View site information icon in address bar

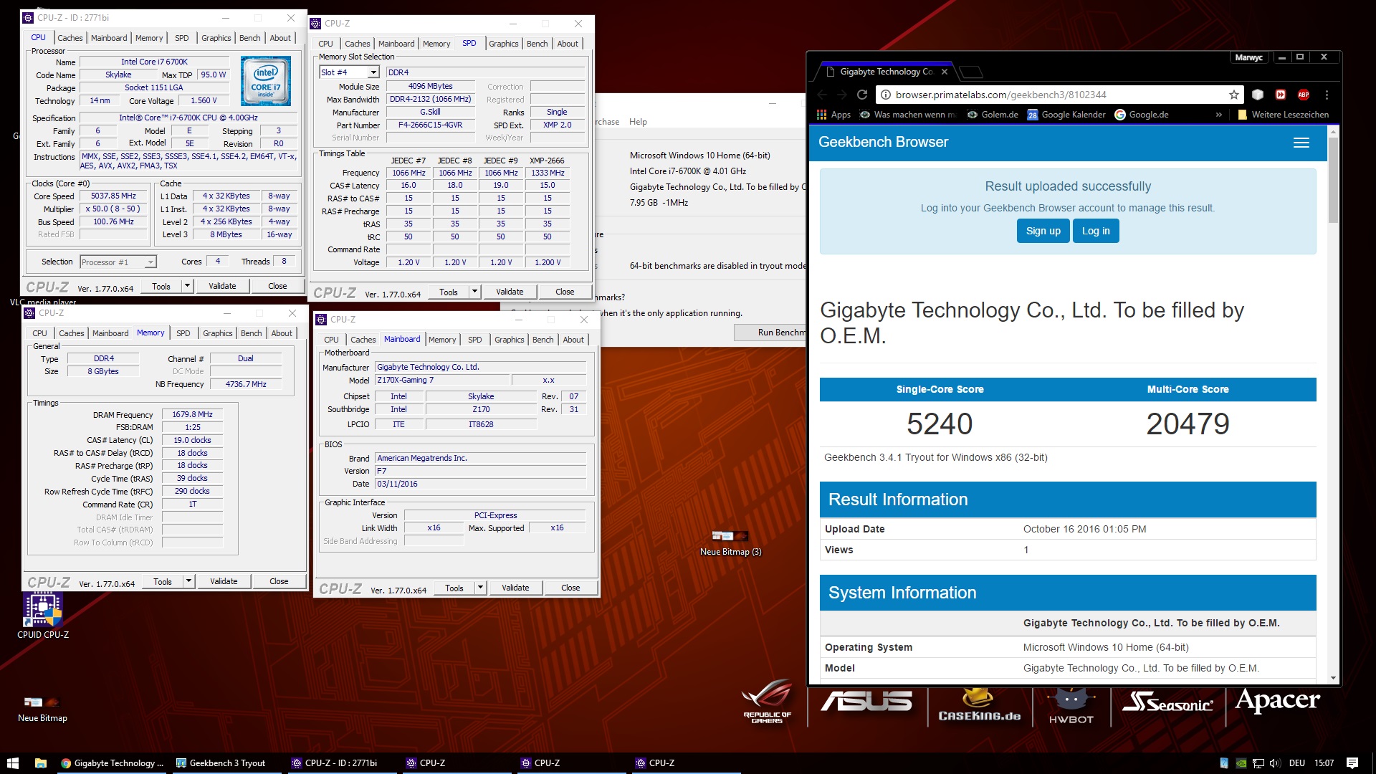click(886, 95)
